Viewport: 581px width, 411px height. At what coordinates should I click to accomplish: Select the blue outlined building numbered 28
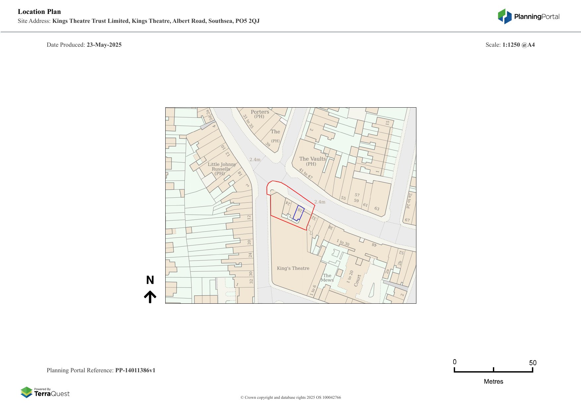point(298,213)
